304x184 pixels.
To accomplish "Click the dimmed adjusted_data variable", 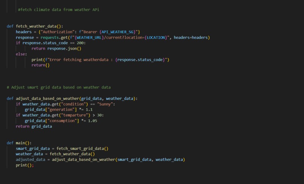I will pyautogui.click(x=31, y=160).
